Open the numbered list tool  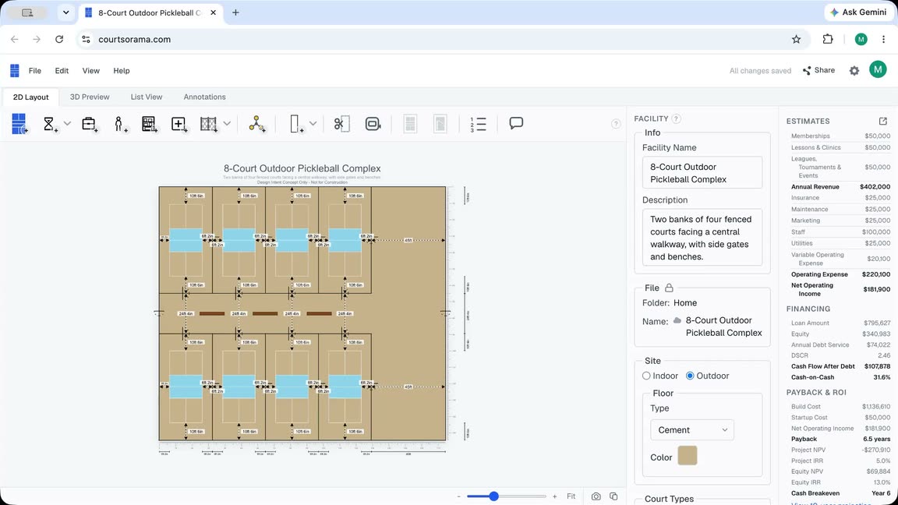478,124
